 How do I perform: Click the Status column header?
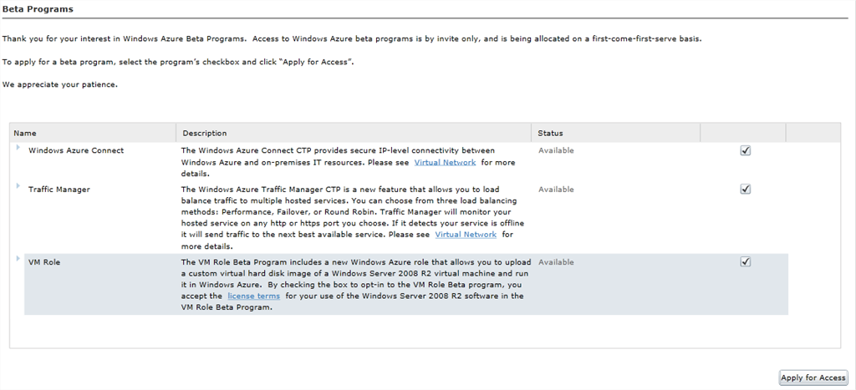550,133
